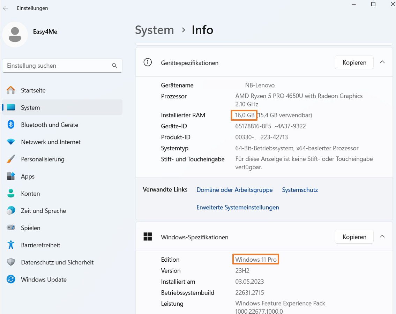Select Zeit und Sprache settings
396x314 pixels.
[62, 210]
